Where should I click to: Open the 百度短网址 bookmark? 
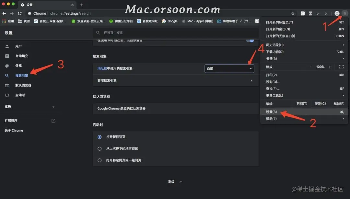pyautogui.click(x=147, y=21)
